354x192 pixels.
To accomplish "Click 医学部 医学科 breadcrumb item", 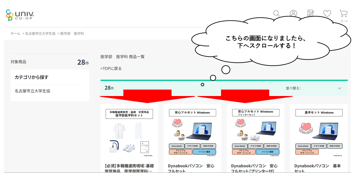I will tap(72, 33).
